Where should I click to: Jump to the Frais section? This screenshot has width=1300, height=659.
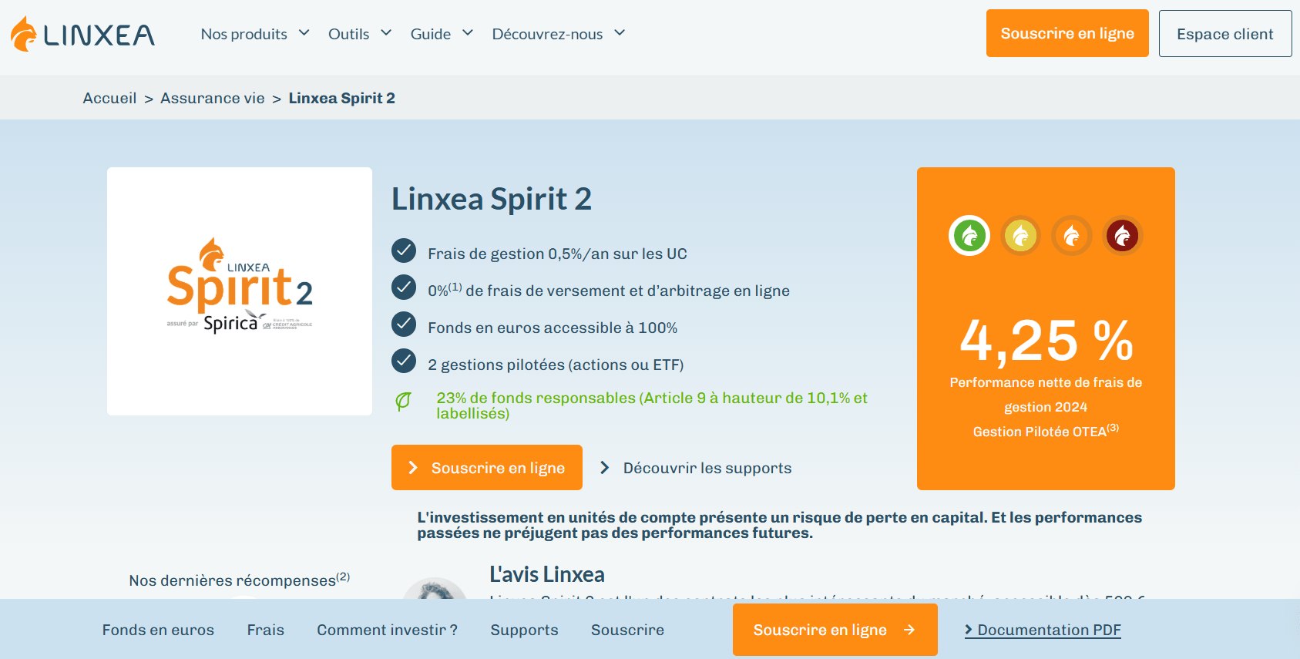tap(266, 630)
